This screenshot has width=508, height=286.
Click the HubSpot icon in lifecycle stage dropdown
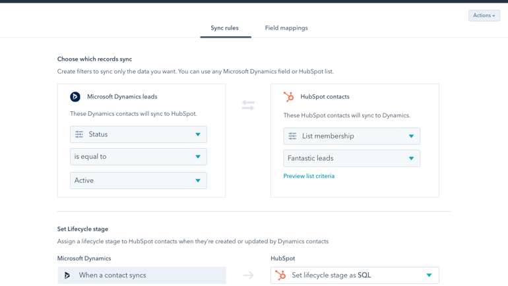(x=280, y=275)
